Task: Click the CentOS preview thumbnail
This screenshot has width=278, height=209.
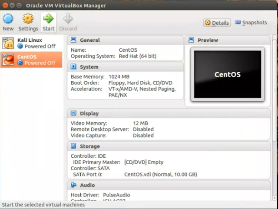Action: coord(228,74)
